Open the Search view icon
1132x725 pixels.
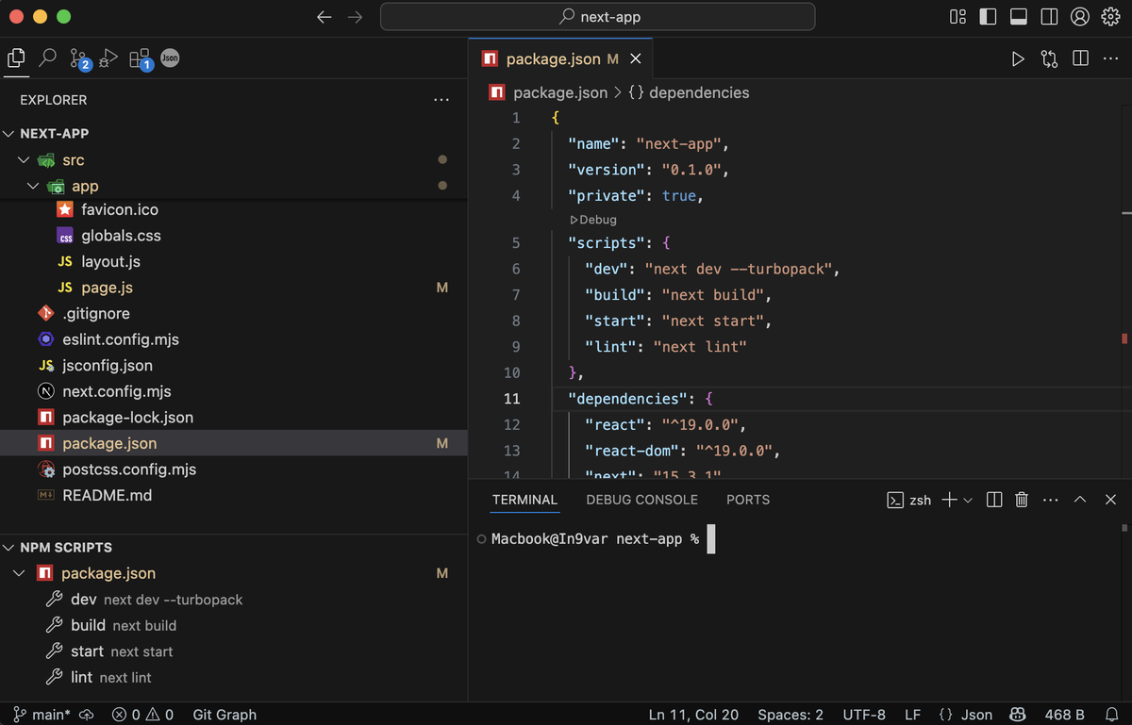47,58
